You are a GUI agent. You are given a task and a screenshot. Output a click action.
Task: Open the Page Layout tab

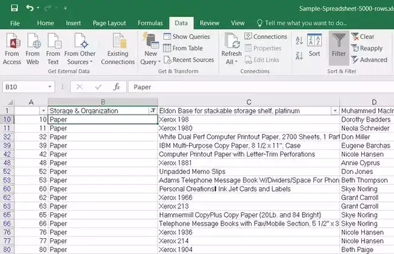coord(109,23)
